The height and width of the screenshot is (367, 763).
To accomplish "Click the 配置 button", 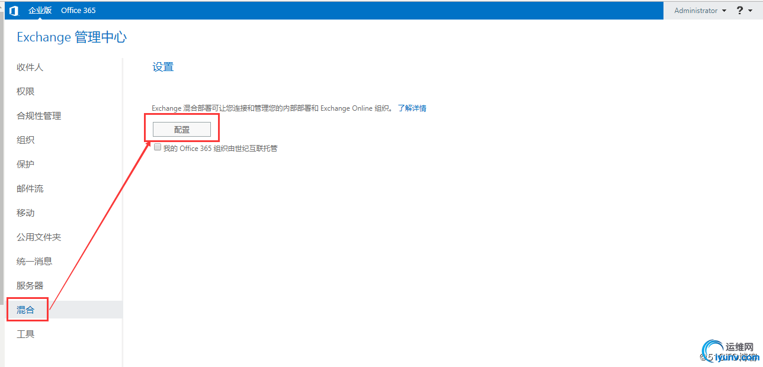I will click(x=182, y=130).
